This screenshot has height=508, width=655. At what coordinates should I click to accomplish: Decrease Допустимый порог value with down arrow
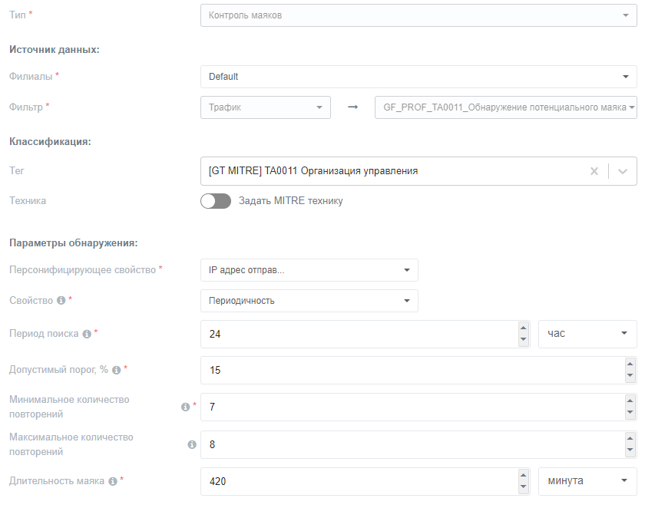coord(630,375)
